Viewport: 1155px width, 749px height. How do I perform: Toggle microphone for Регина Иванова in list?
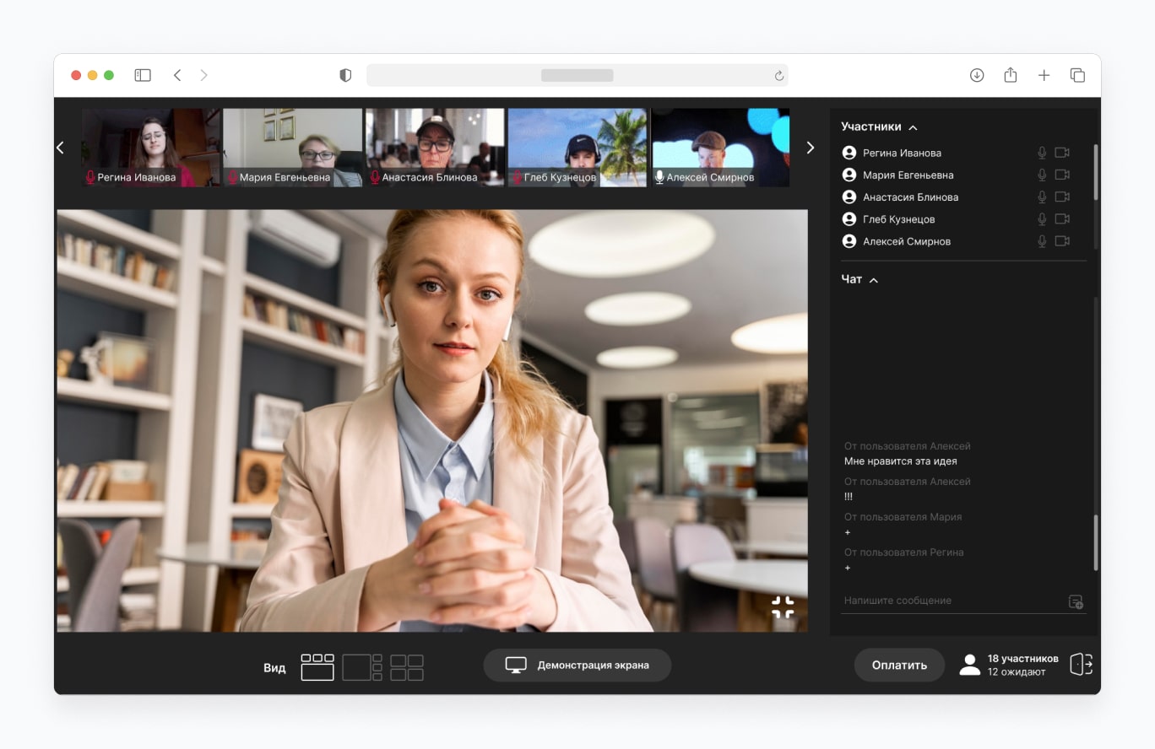coord(1042,153)
